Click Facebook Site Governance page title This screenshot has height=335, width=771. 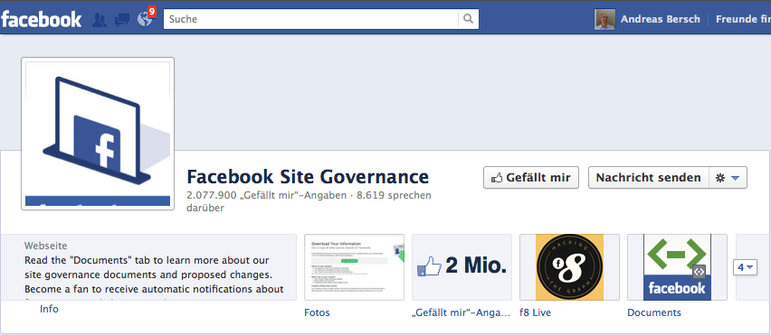coord(308,177)
